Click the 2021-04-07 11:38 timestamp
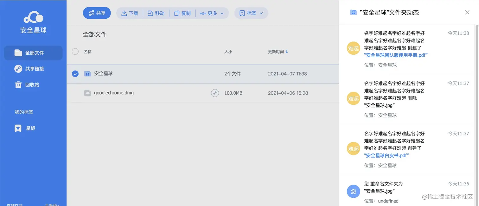Screen dimensions: 479x206 [287, 74]
